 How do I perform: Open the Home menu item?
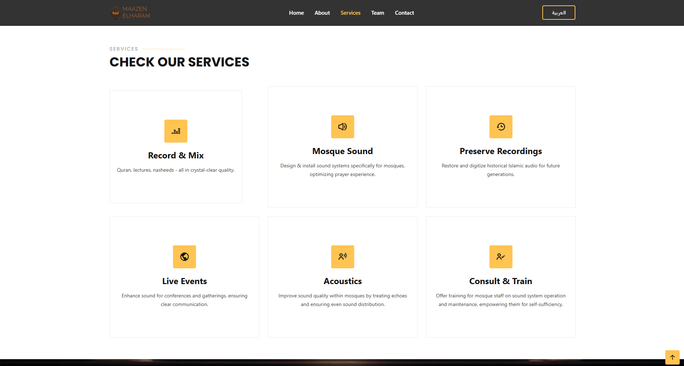coord(296,13)
